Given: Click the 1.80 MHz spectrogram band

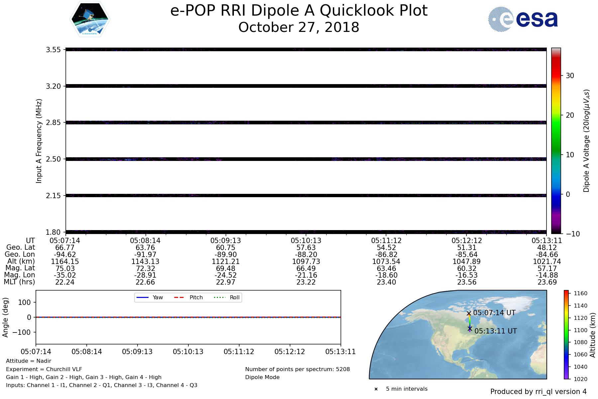Looking at the screenshot, I should [306, 232].
